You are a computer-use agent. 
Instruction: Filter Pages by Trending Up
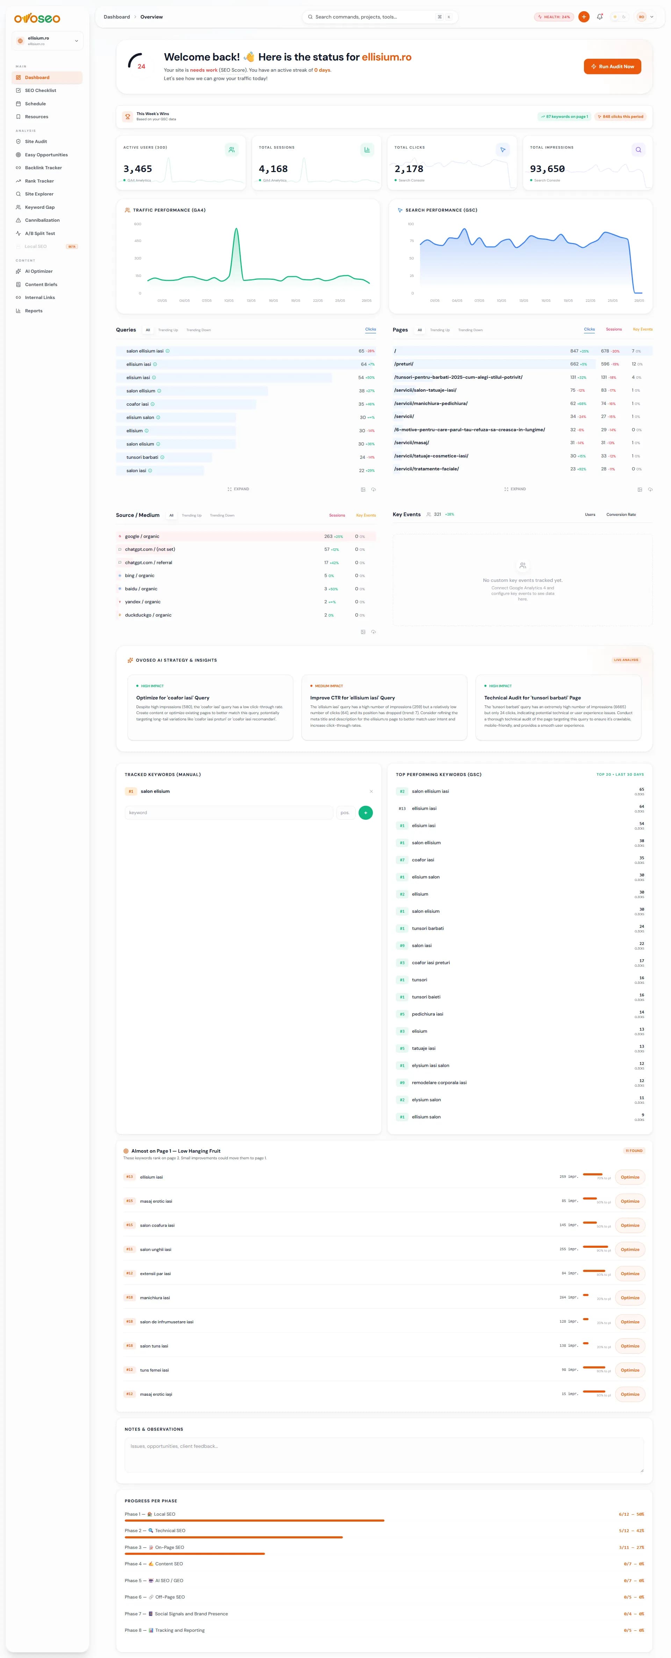tap(440, 330)
